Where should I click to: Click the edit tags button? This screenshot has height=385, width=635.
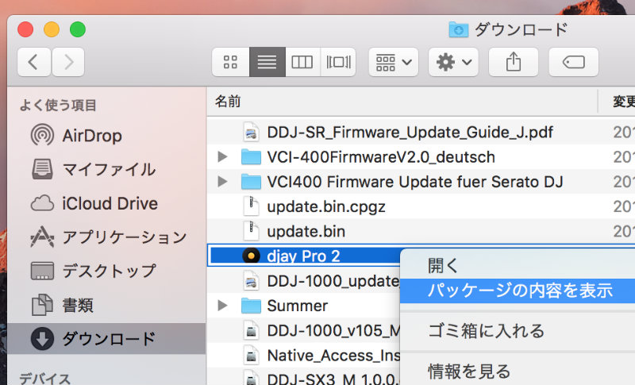[x=573, y=62]
